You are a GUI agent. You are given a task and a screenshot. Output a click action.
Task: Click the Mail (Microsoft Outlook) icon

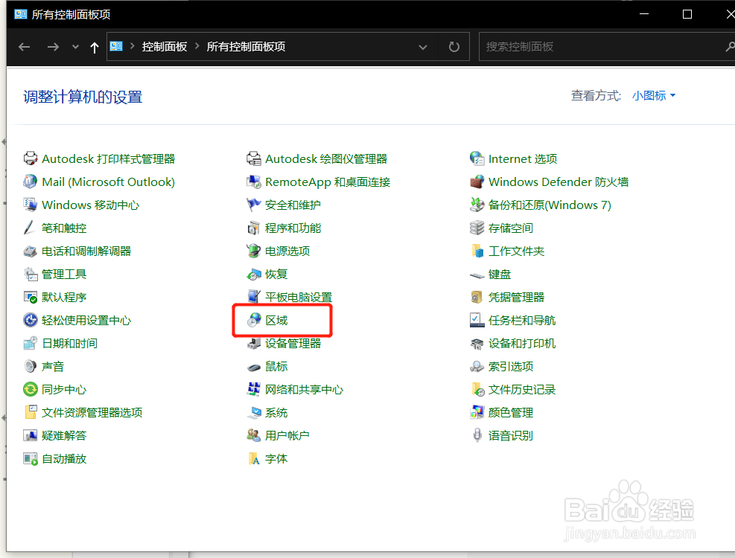(x=31, y=182)
